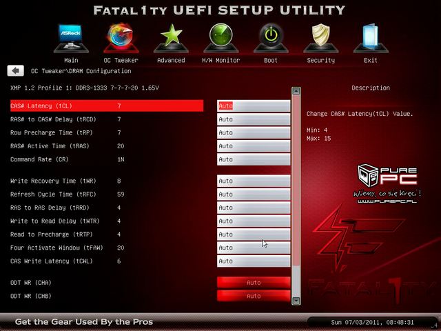The height and width of the screenshot is (331, 441).
Task: Select the CAS# Latency (tCL) row
Action: coord(107,106)
